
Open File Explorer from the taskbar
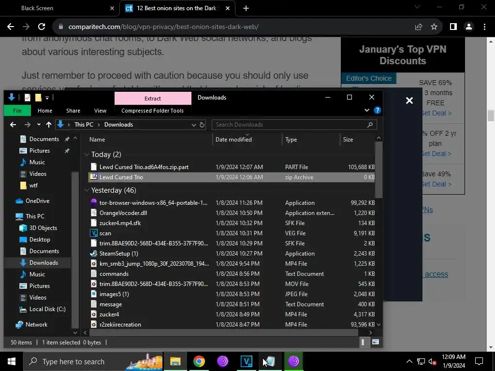pyautogui.click(x=175, y=361)
